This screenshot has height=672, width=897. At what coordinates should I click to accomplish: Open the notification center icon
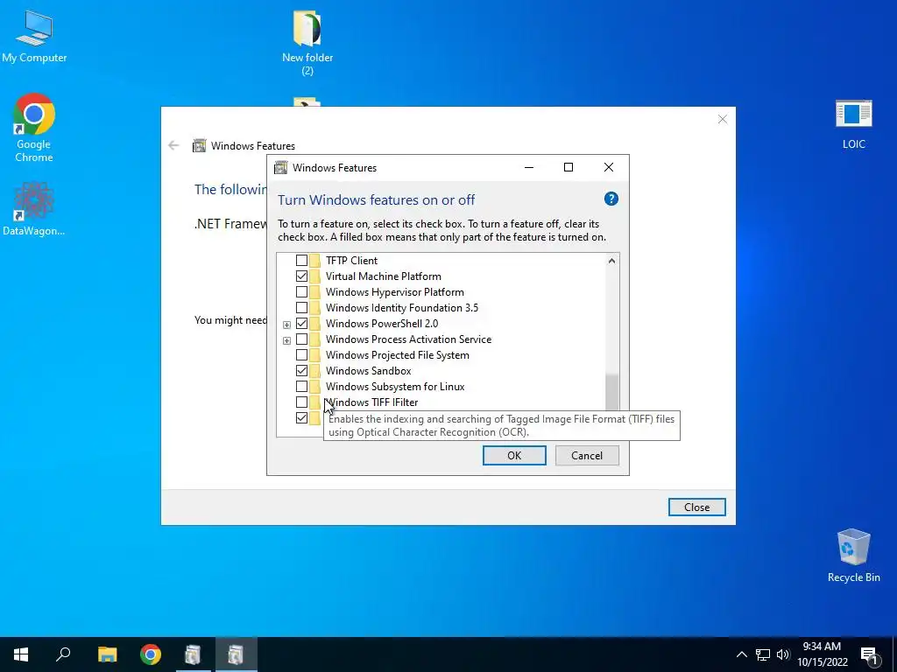click(869, 654)
